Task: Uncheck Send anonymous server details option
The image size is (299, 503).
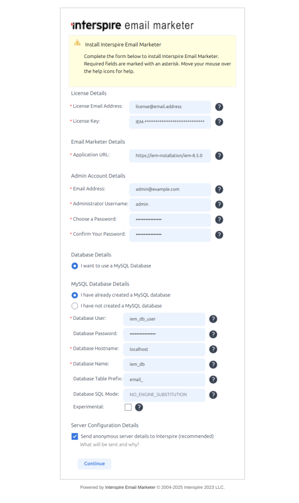Action: coord(75,436)
